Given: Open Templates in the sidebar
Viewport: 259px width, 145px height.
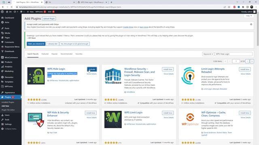Looking at the screenshot, I should click(x=9, y=82).
